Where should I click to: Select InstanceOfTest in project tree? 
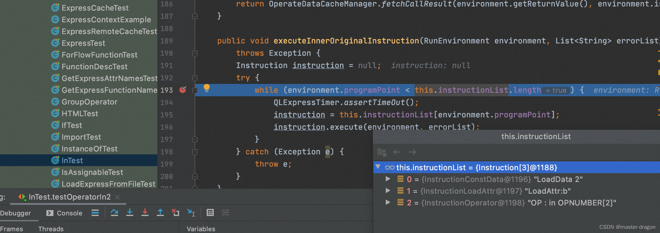pos(89,149)
